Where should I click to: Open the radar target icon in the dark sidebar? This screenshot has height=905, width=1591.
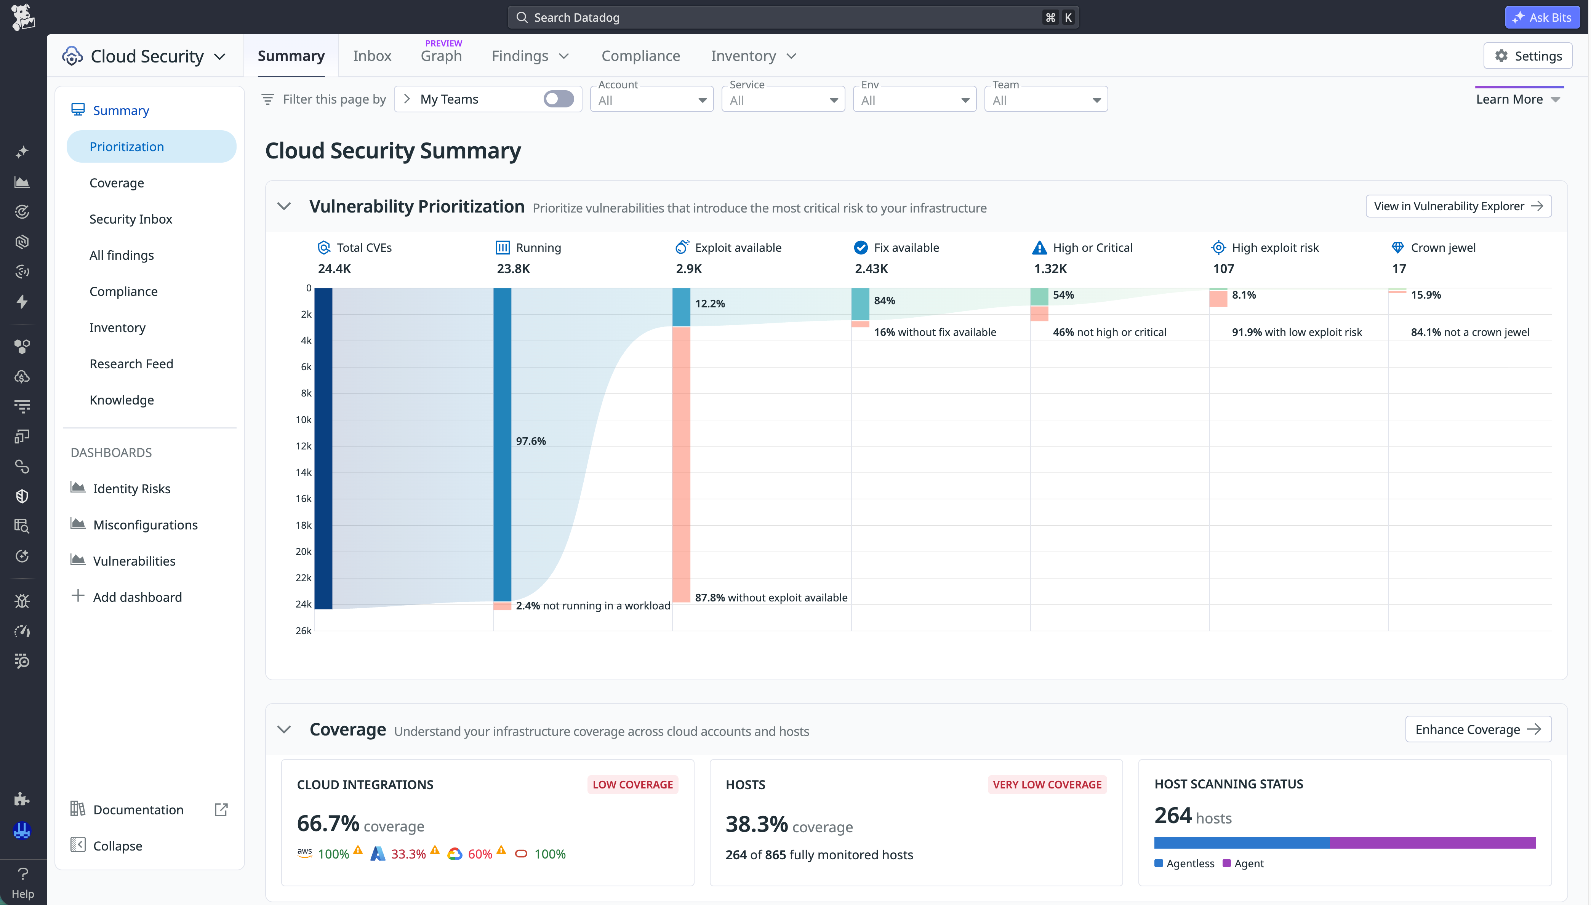(x=22, y=212)
